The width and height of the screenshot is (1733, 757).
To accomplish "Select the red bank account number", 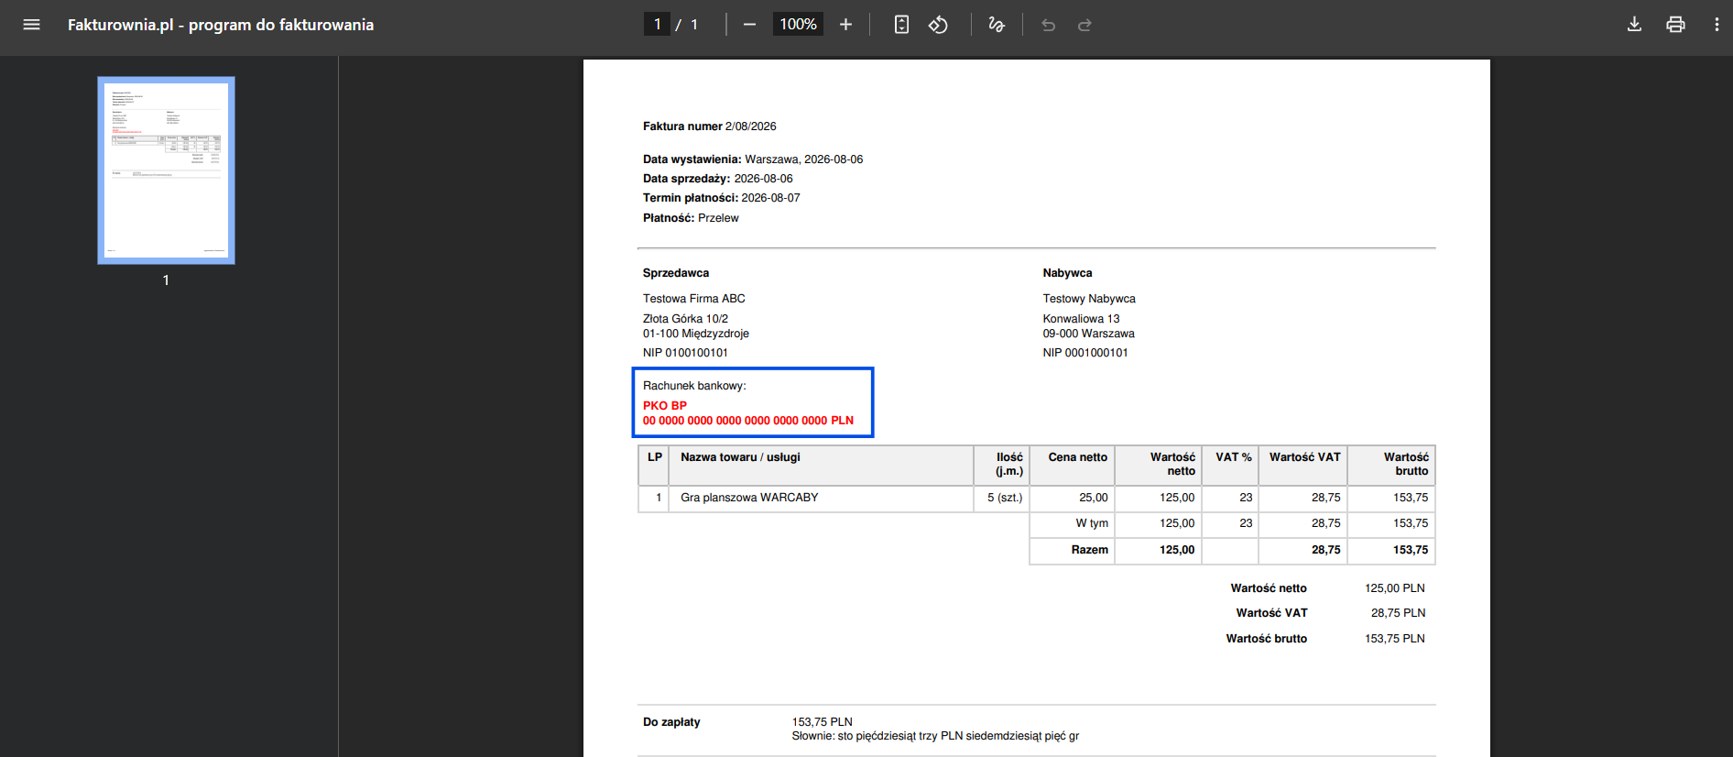I will click(x=748, y=421).
